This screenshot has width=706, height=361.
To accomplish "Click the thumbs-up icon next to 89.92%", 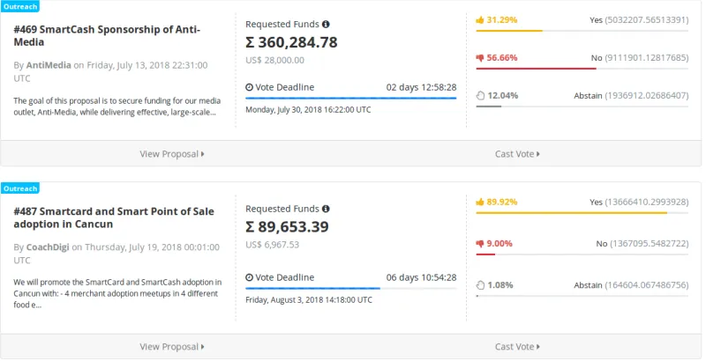I will point(480,203).
